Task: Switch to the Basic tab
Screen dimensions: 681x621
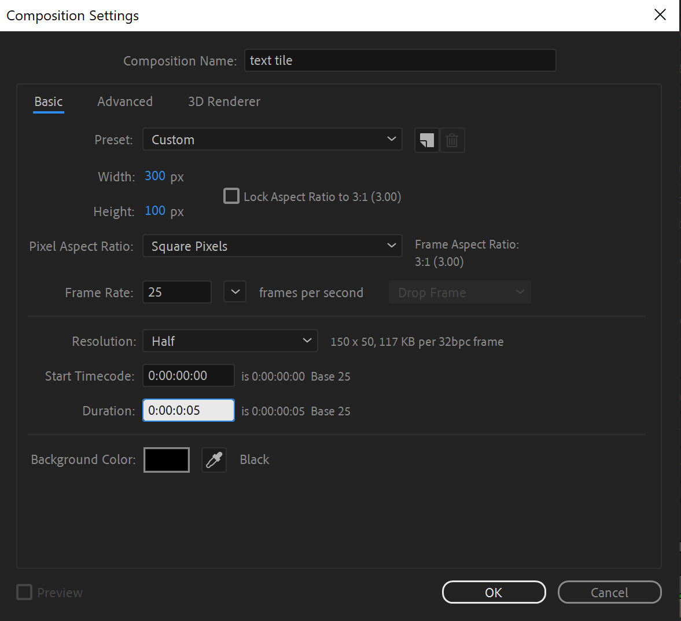Action: click(x=49, y=102)
